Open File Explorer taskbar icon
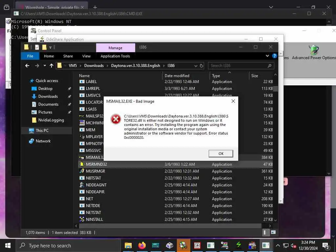This screenshot has width=336, height=252. 128,245
